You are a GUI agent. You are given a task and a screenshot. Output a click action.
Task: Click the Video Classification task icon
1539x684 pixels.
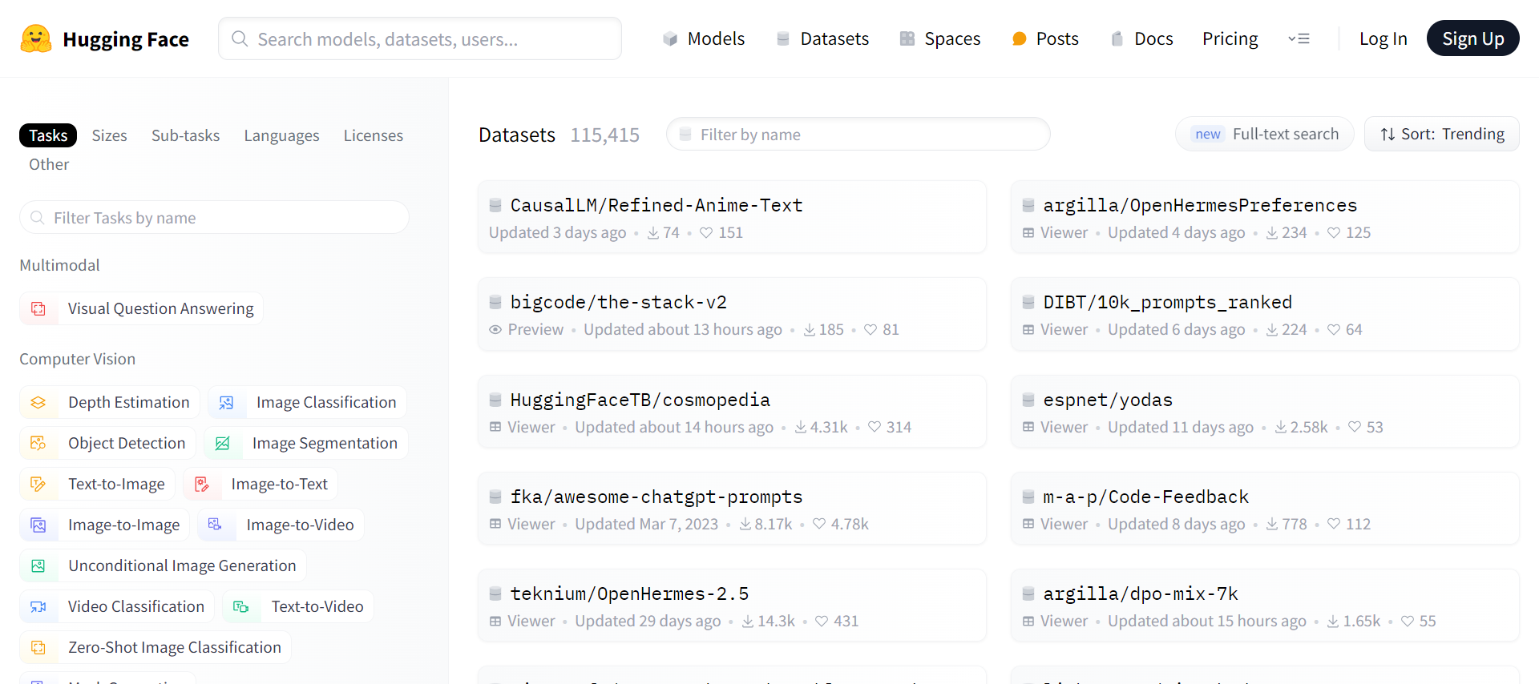tap(38, 606)
